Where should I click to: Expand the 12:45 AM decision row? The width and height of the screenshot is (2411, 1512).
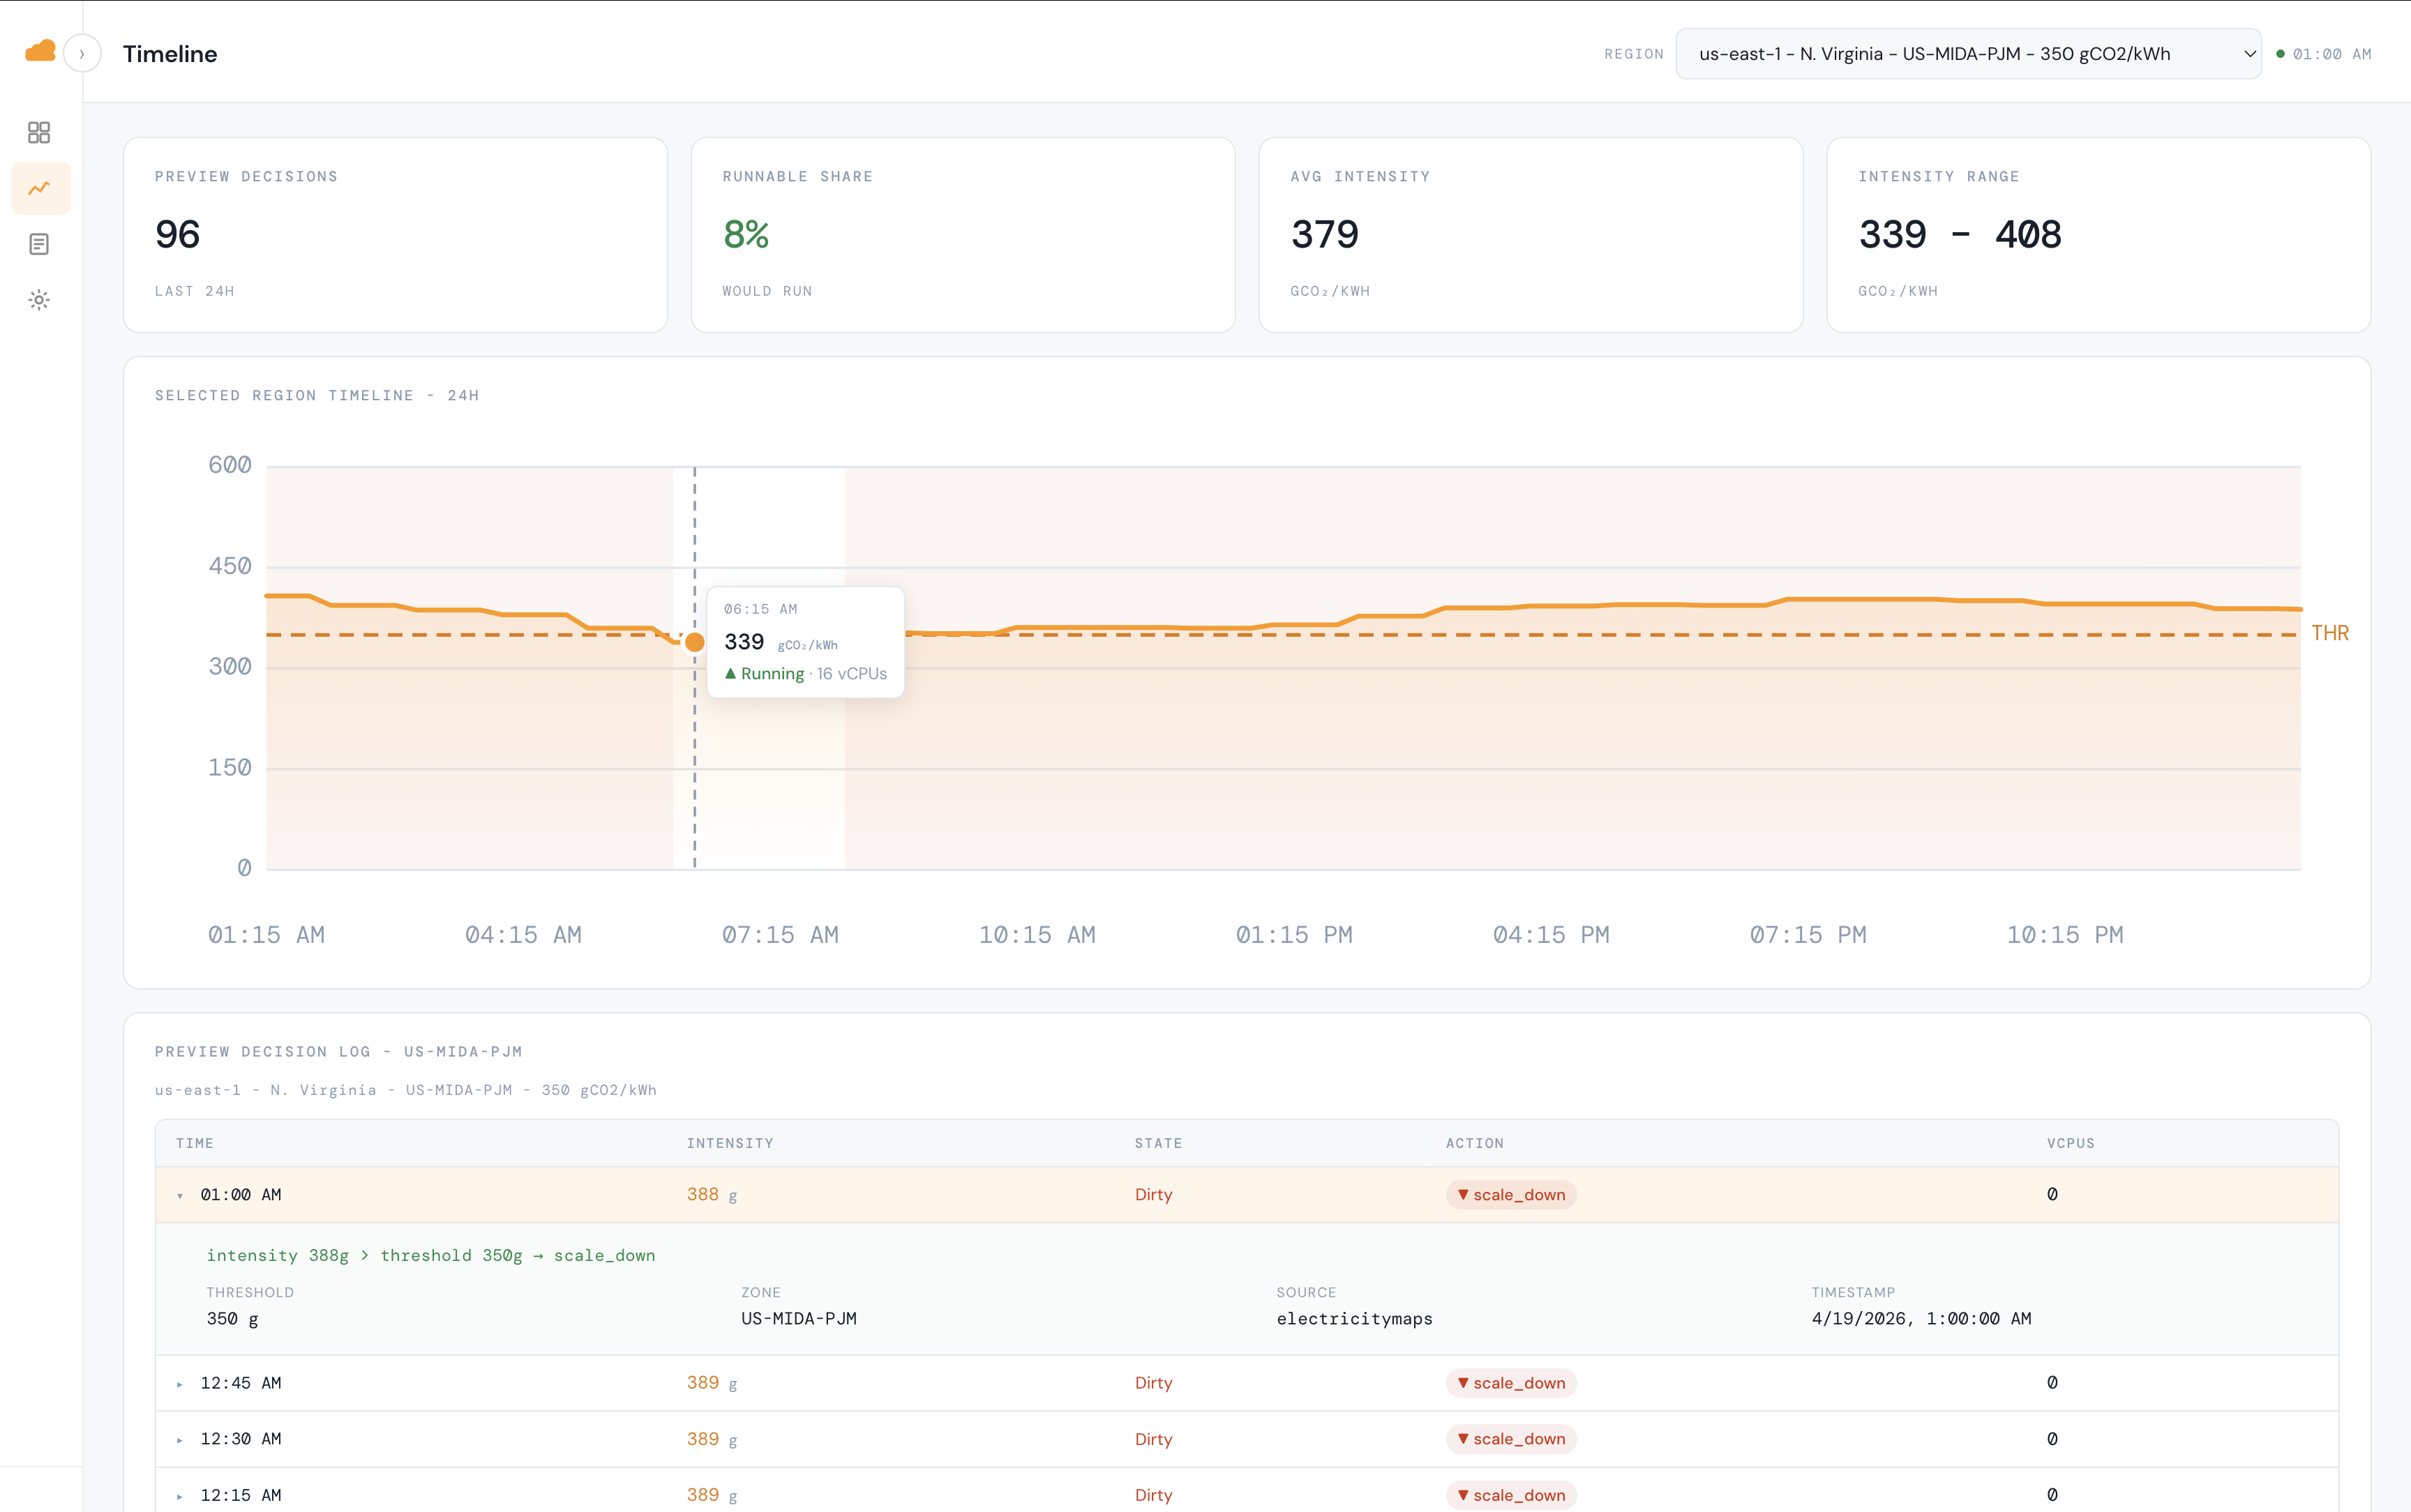click(180, 1383)
